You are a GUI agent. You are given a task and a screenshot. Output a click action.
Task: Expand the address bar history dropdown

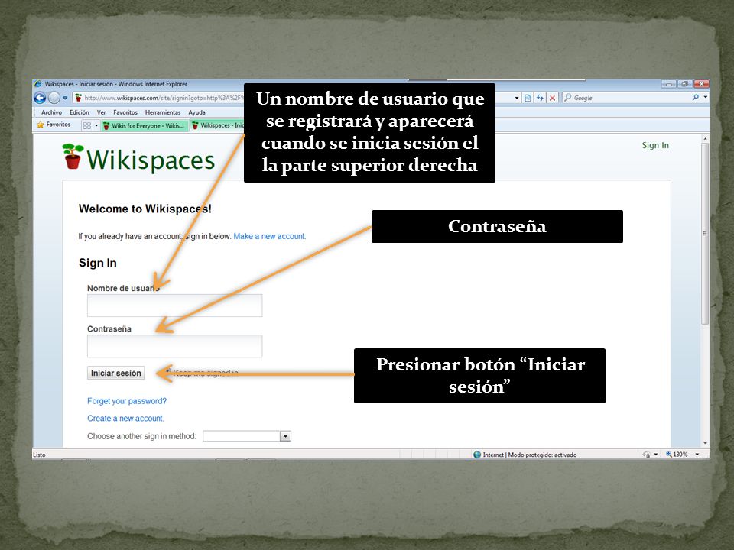tap(517, 98)
